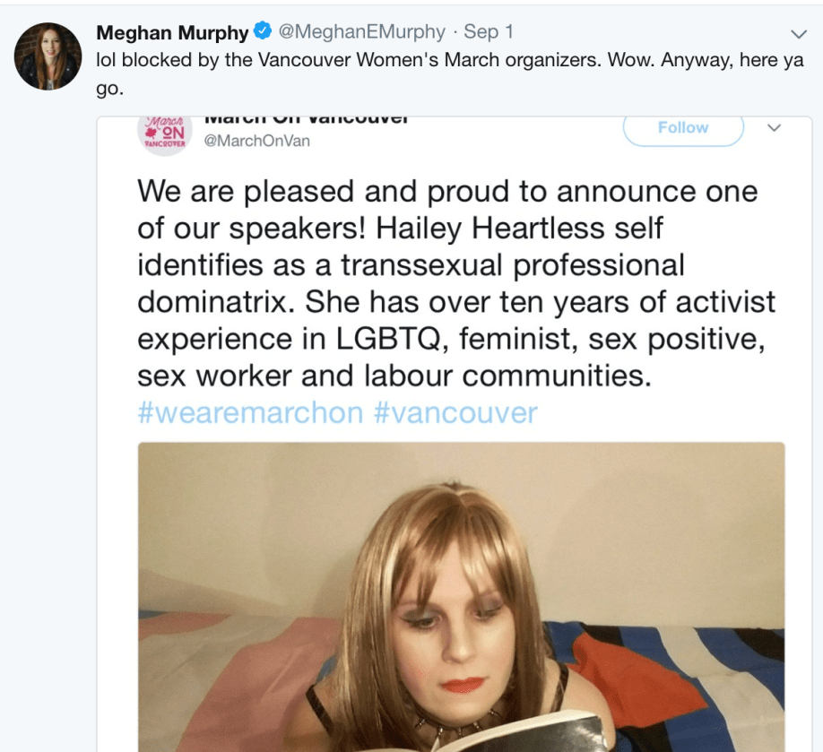Click the Follow button's rounded outline
Viewport: 823px width, 752px height.
[x=683, y=127]
